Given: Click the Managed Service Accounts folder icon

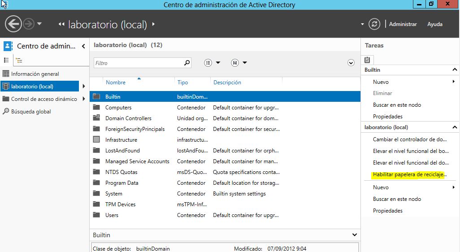Looking at the screenshot, I should point(96,161).
